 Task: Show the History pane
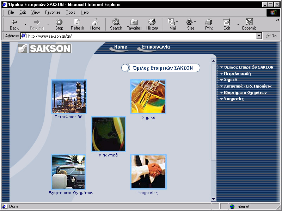pyautogui.click(x=152, y=24)
